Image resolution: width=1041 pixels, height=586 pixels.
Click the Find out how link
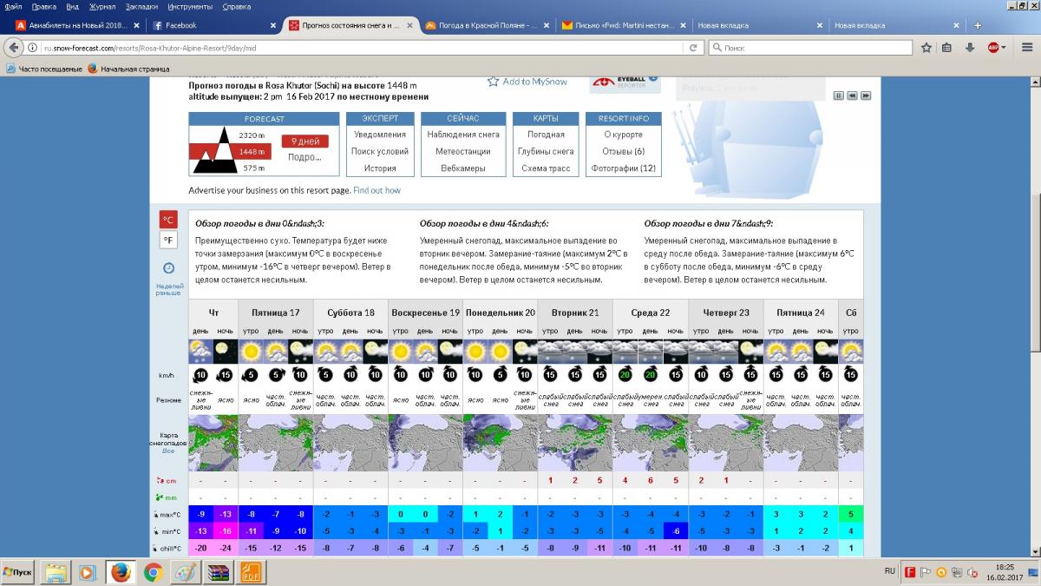pyautogui.click(x=376, y=190)
